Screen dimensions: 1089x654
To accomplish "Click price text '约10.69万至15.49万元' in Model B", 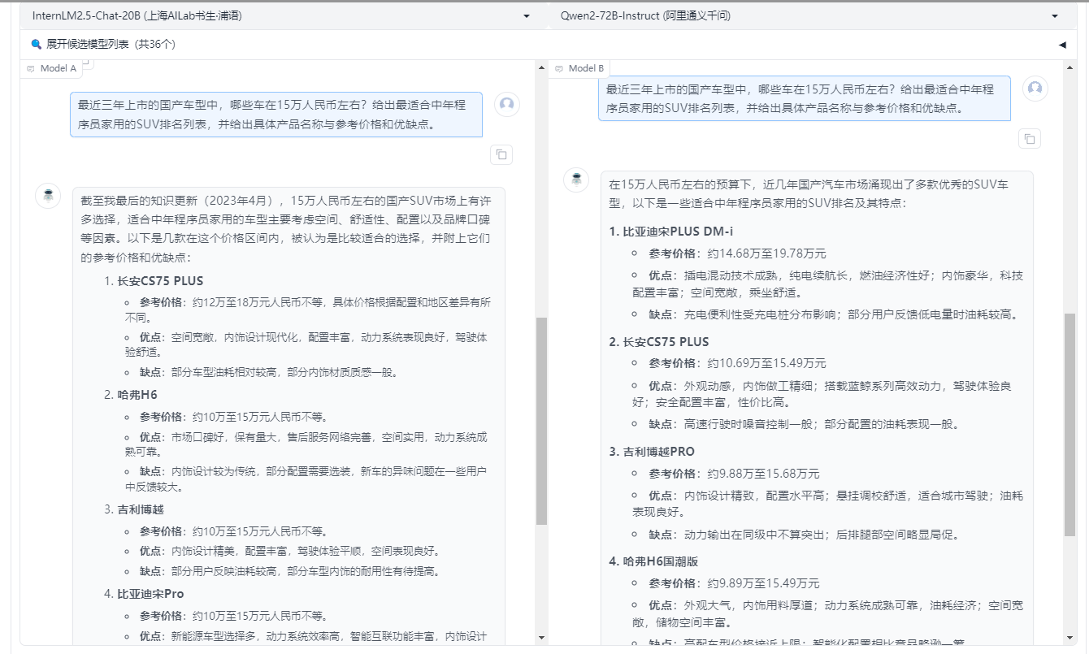I will click(x=766, y=363).
